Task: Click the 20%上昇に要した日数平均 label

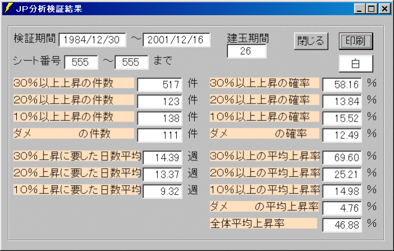Action: pos(77,173)
